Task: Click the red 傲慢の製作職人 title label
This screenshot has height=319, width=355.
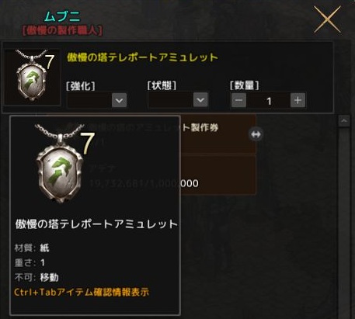Action: (x=62, y=30)
